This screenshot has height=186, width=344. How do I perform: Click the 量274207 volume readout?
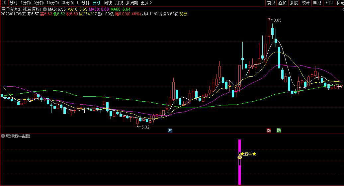[88, 14]
